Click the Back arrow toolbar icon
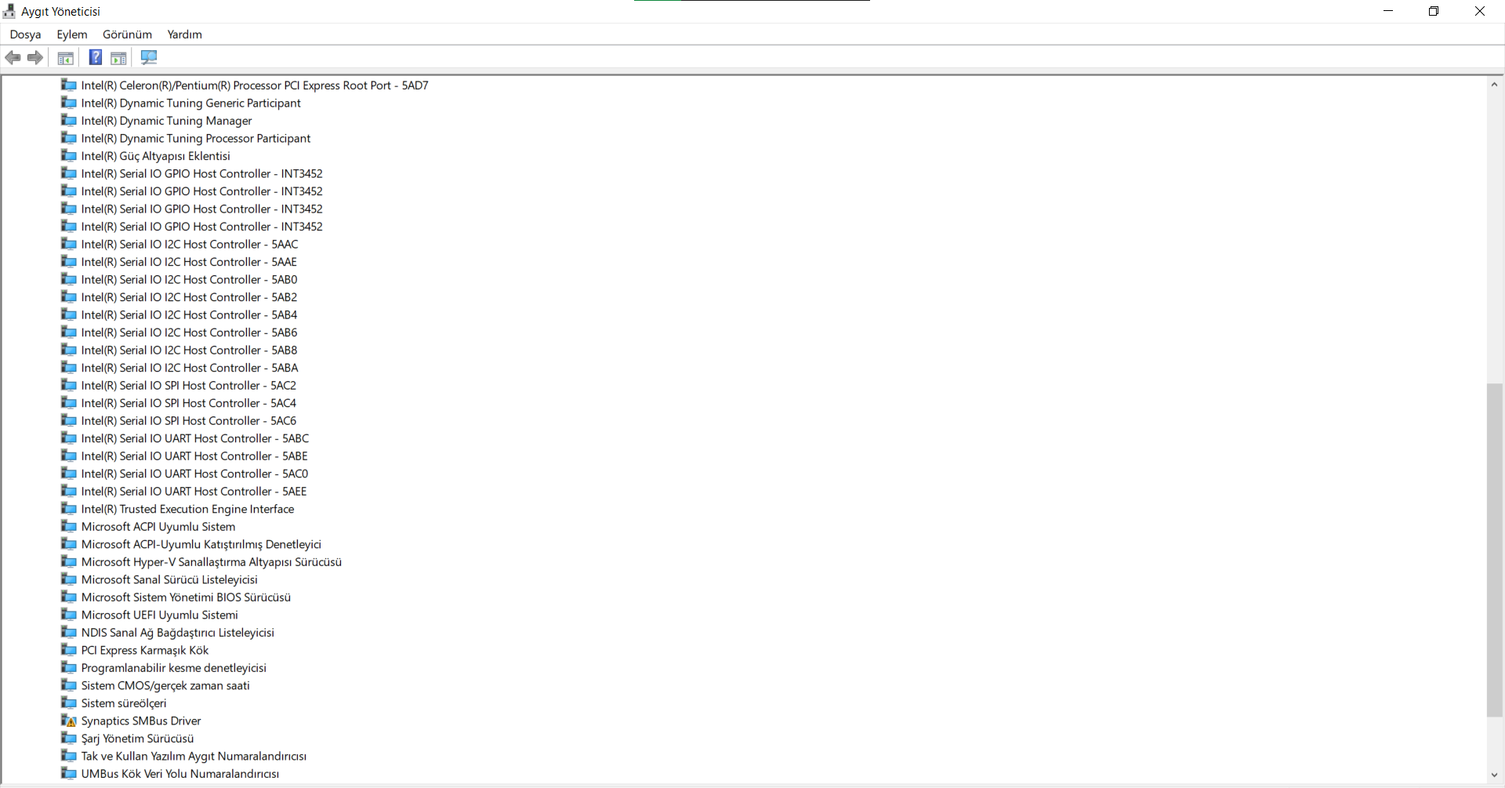Image resolution: width=1505 pixels, height=788 pixels. point(13,57)
